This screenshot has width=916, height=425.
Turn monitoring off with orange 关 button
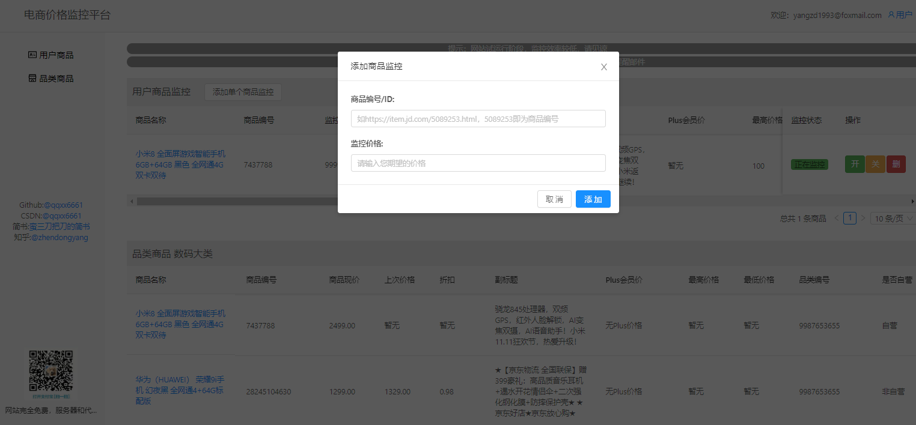pos(875,164)
